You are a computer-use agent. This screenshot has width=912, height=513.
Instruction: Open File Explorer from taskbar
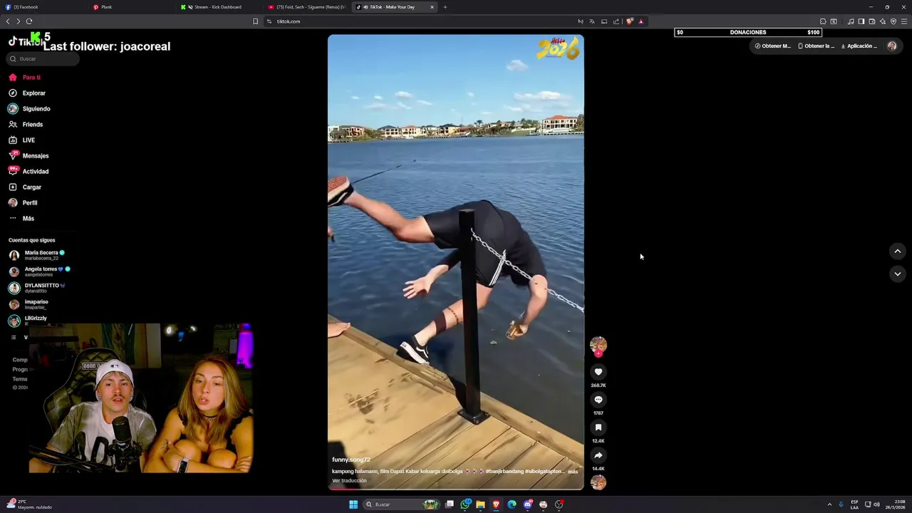click(x=481, y=504)
